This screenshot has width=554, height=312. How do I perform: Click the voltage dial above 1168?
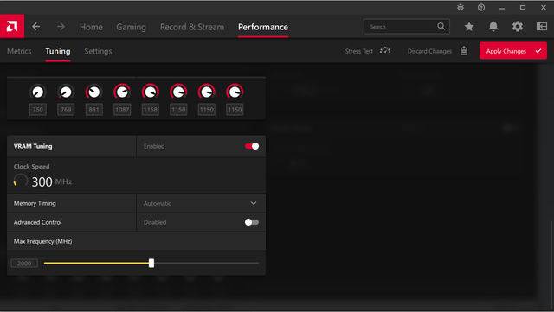(150, 92)
